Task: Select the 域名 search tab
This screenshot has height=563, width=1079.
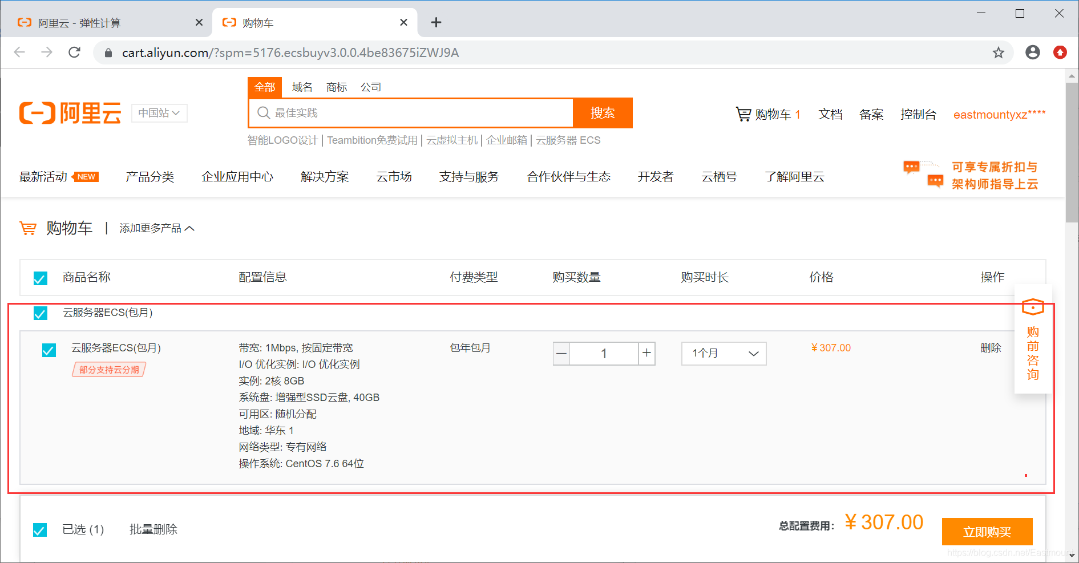Action: 302,87
